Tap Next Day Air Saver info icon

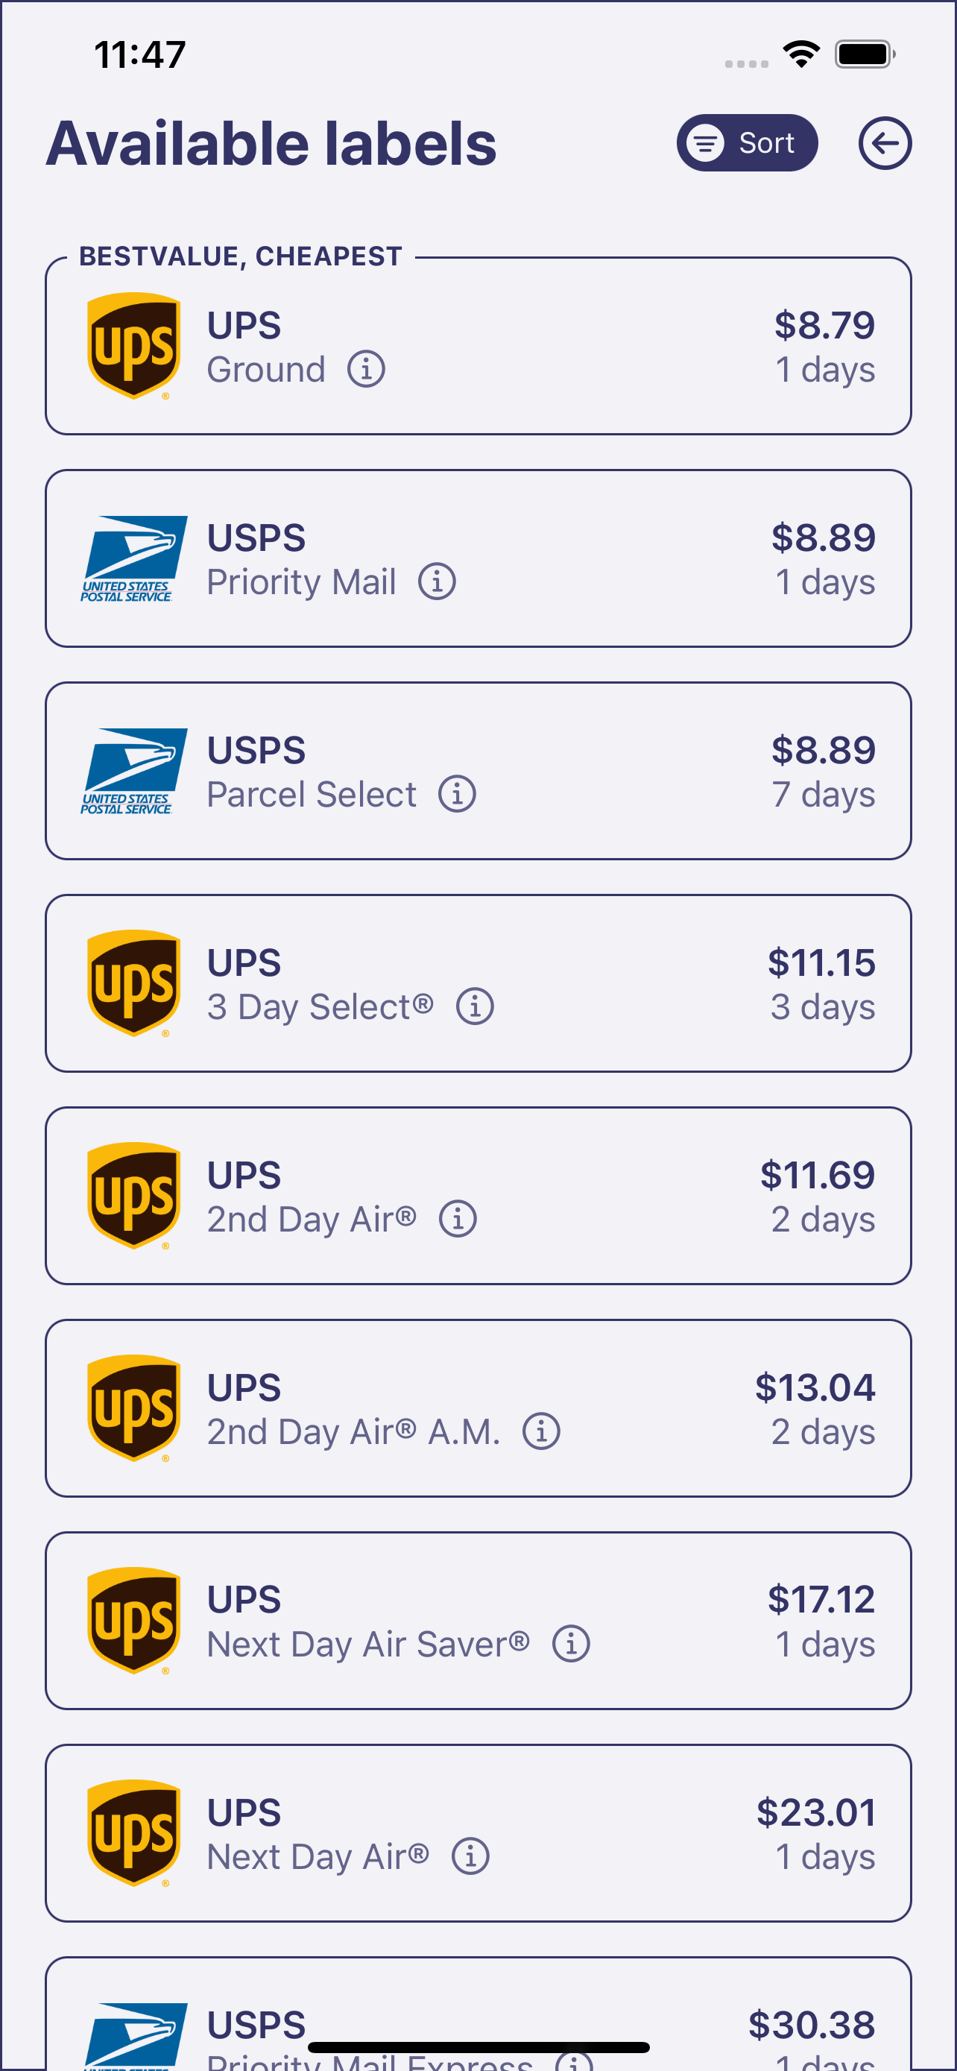[570, 1644]
